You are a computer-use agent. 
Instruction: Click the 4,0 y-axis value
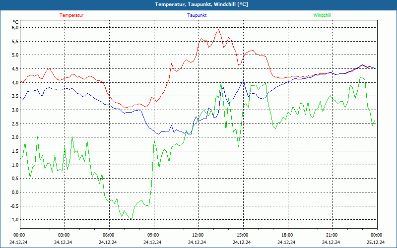tap(15, 82)
